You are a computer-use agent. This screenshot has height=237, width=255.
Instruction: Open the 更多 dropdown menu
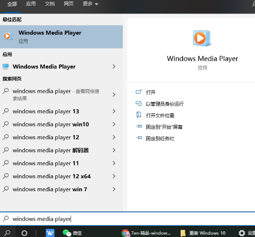(90, 4)
